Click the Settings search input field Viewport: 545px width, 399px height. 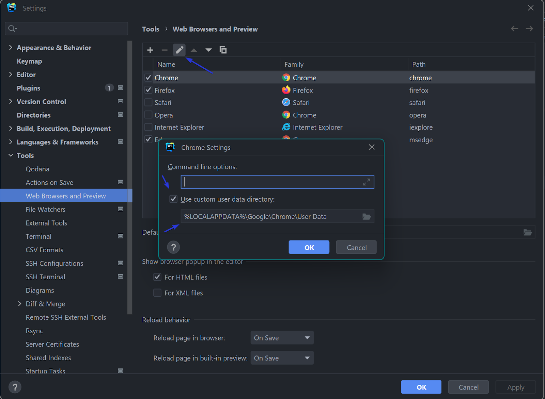tap(66, 29)
